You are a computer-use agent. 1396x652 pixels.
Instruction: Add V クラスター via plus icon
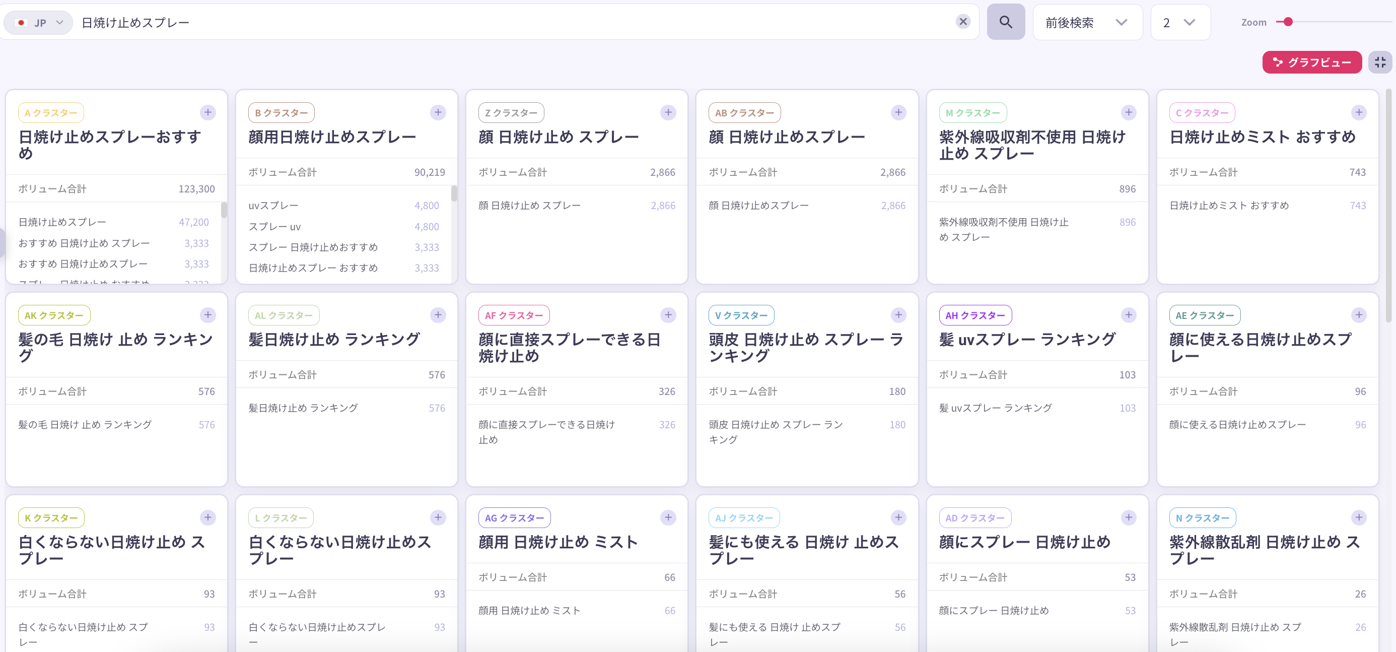[x=898, y=315]
